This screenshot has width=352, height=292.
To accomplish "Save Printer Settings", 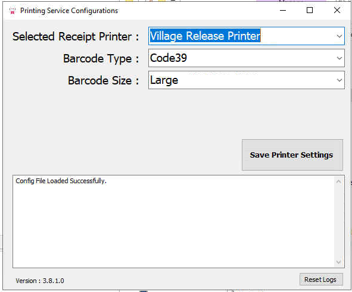I will (x=292, y=155).
